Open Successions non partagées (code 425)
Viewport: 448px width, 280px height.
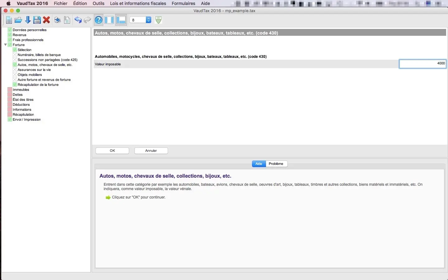coord(48,60)
